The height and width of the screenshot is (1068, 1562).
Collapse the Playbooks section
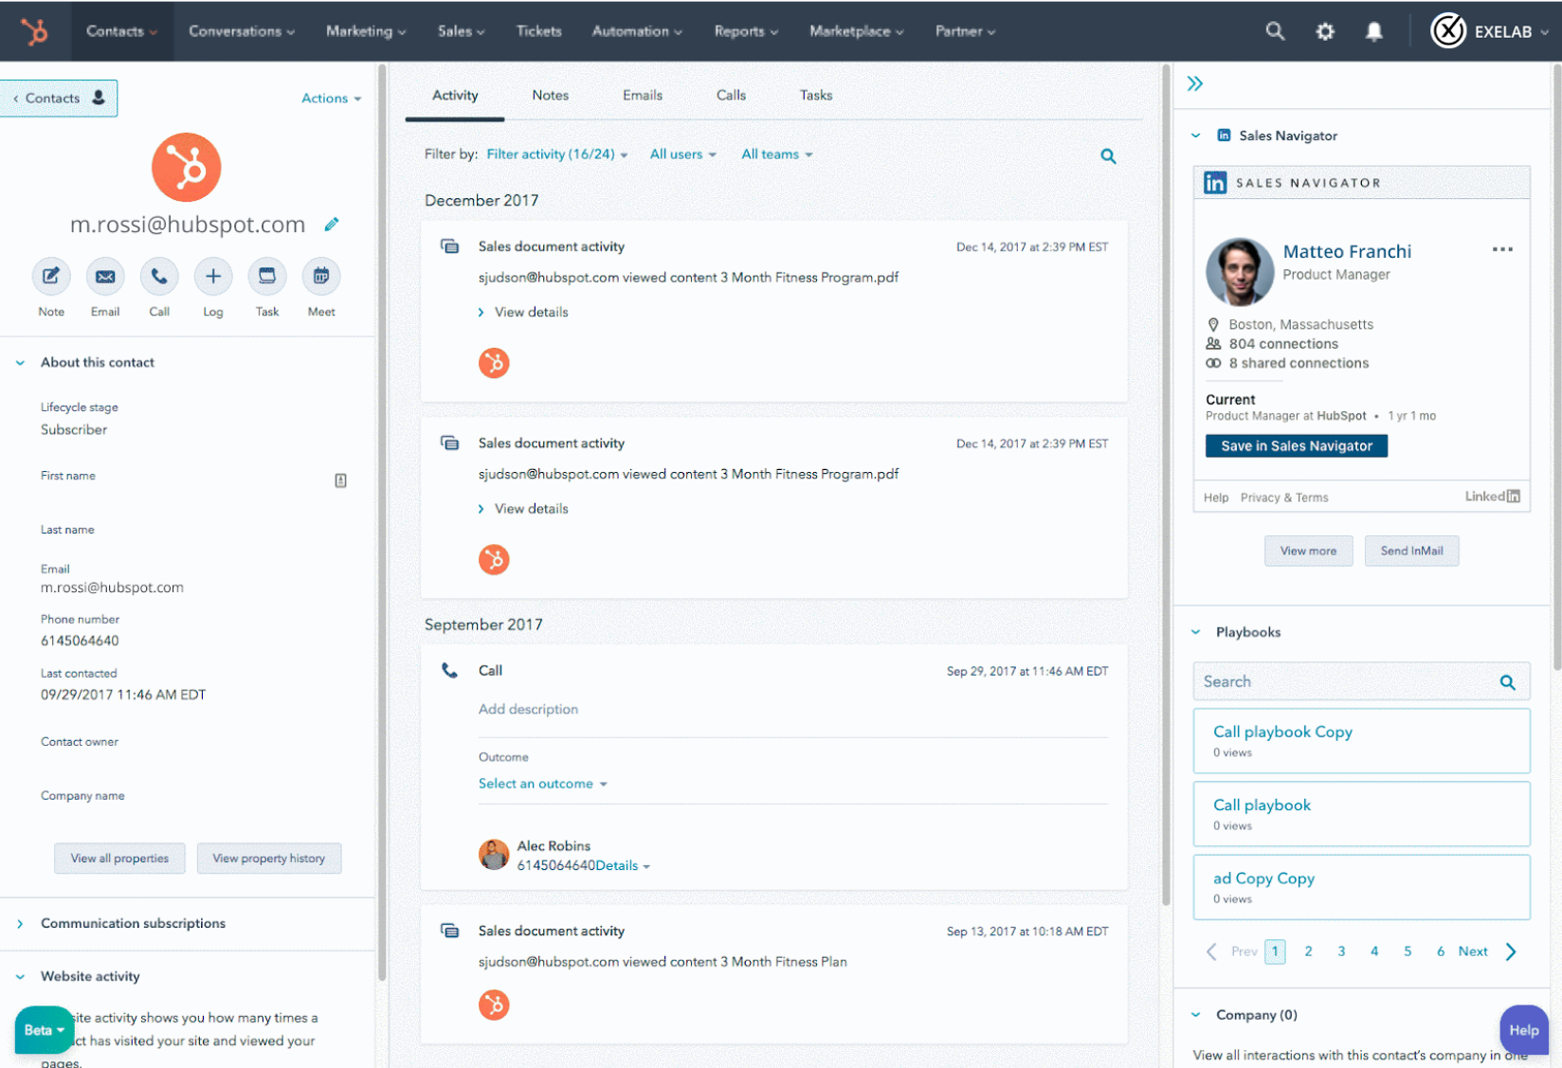(x=1196, y=632)
